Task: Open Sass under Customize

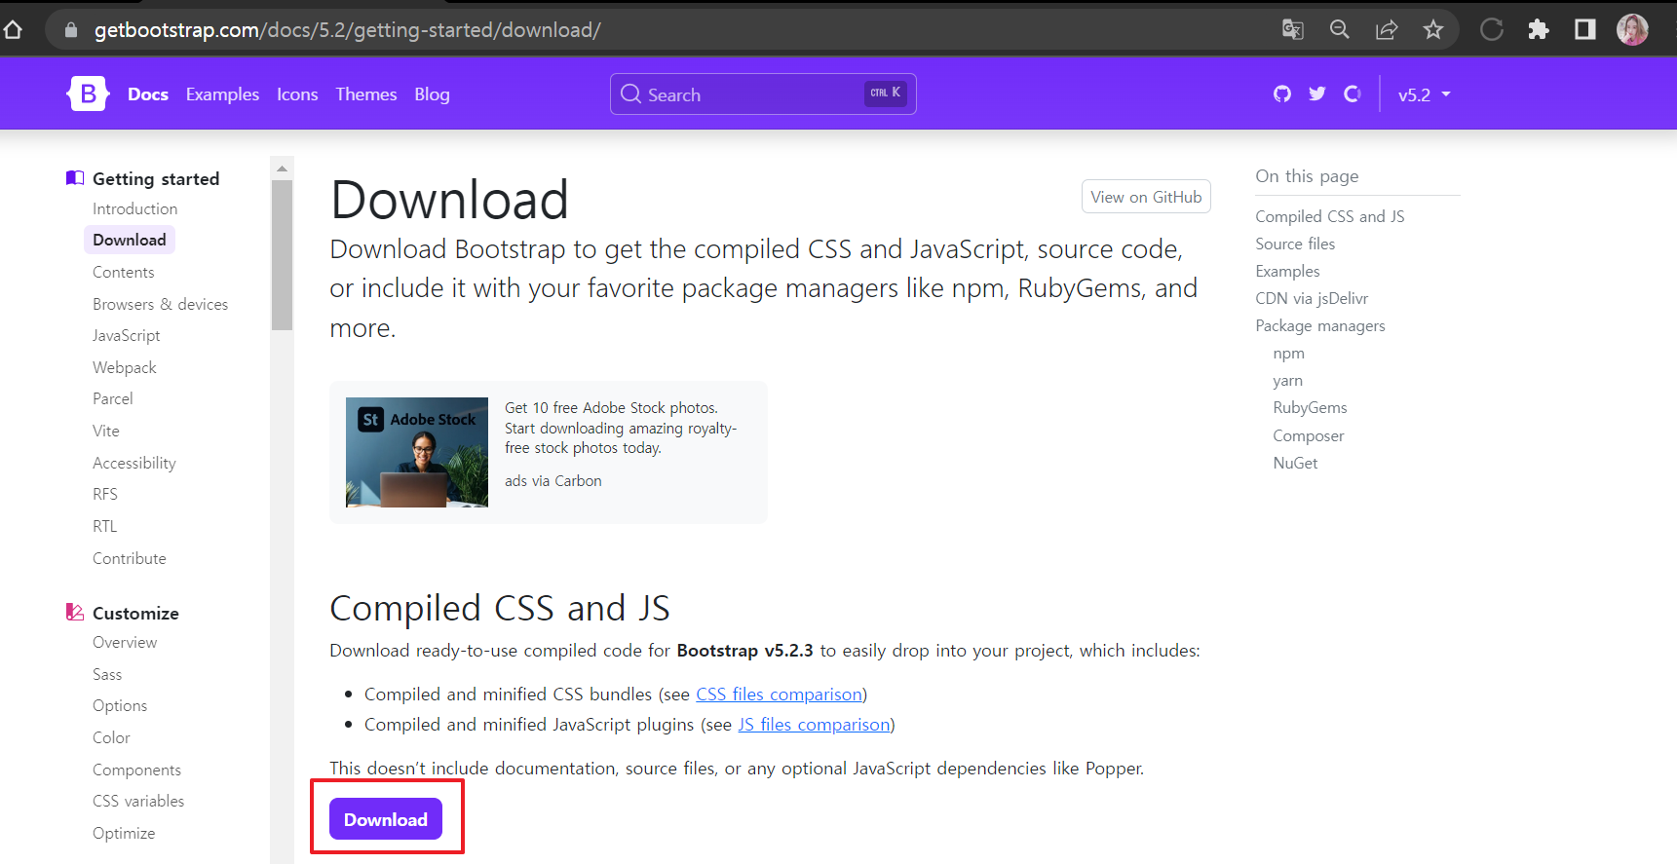Action: (107, 674)
